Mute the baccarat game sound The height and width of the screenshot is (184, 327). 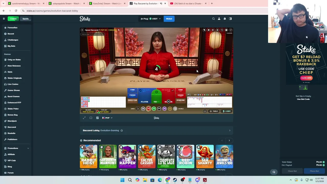213,30
